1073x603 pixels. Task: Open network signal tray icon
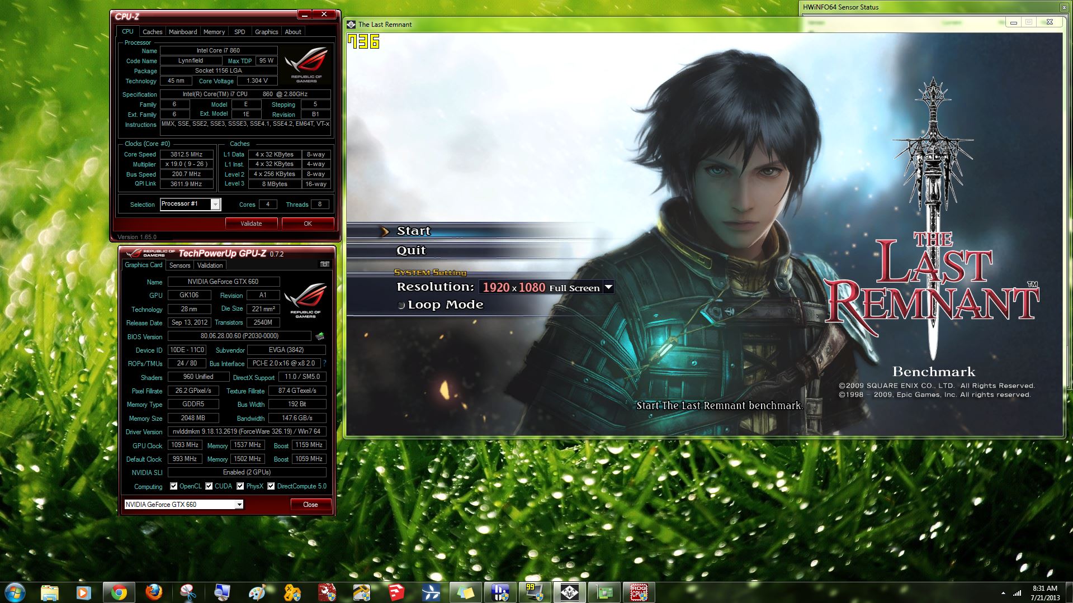coord(1017,593)
